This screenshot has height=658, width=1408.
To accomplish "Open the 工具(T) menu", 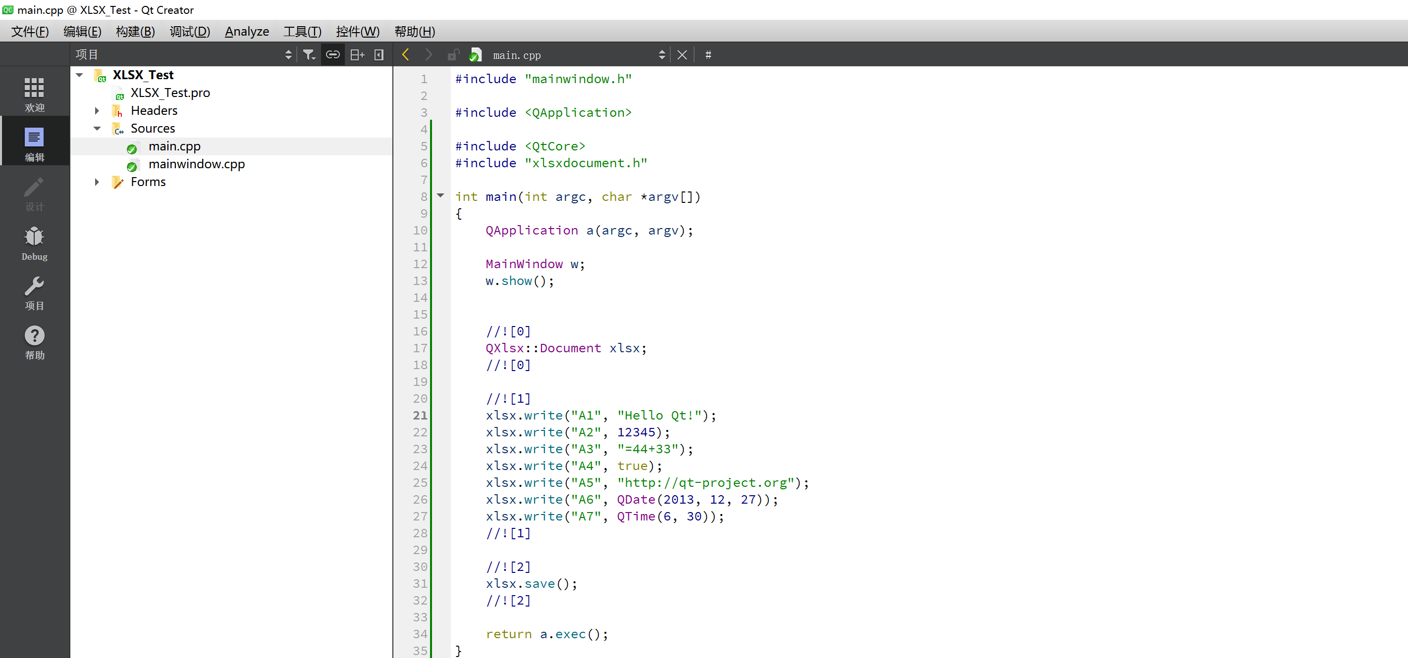I will coord(302,31).
